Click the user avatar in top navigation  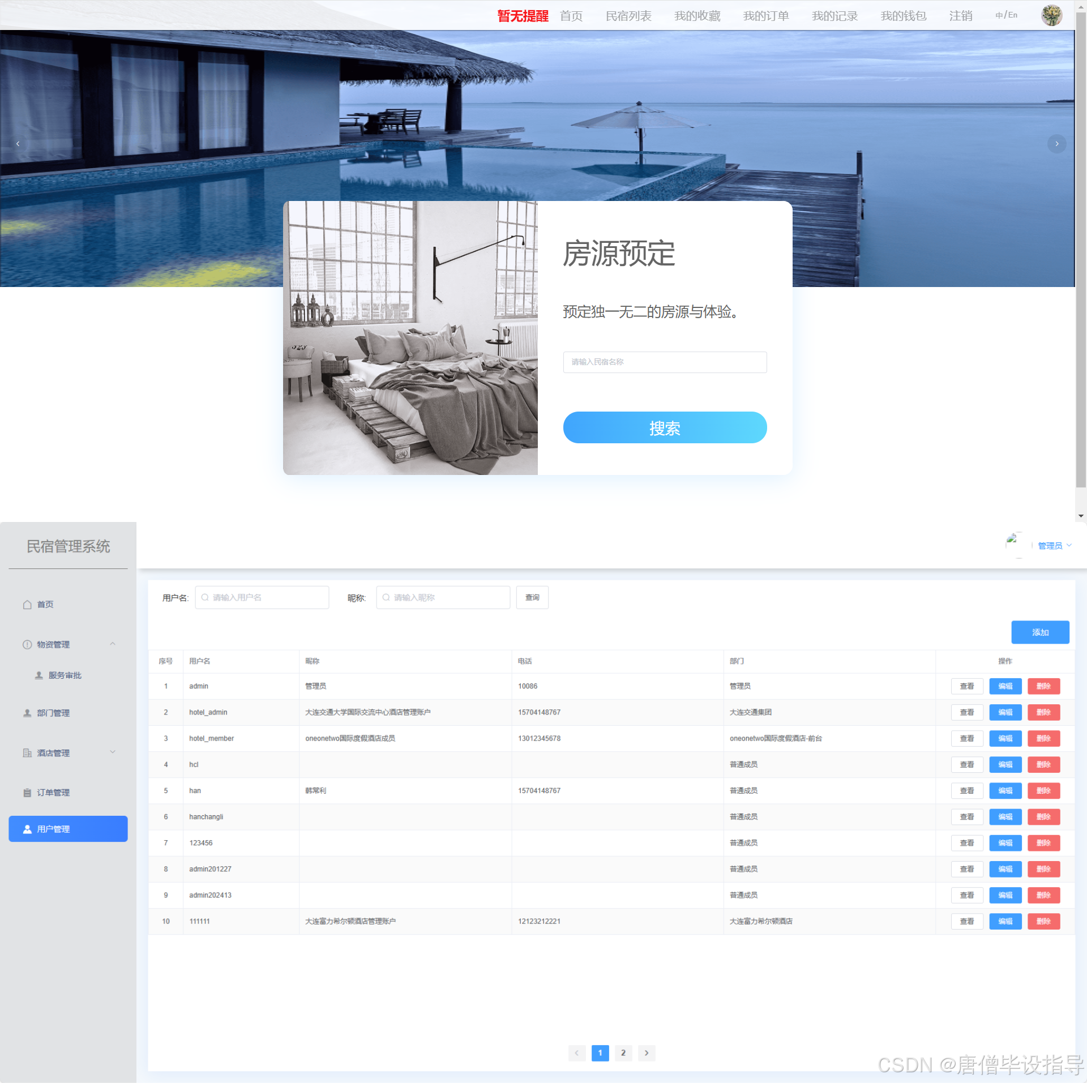pos(1051,15)
